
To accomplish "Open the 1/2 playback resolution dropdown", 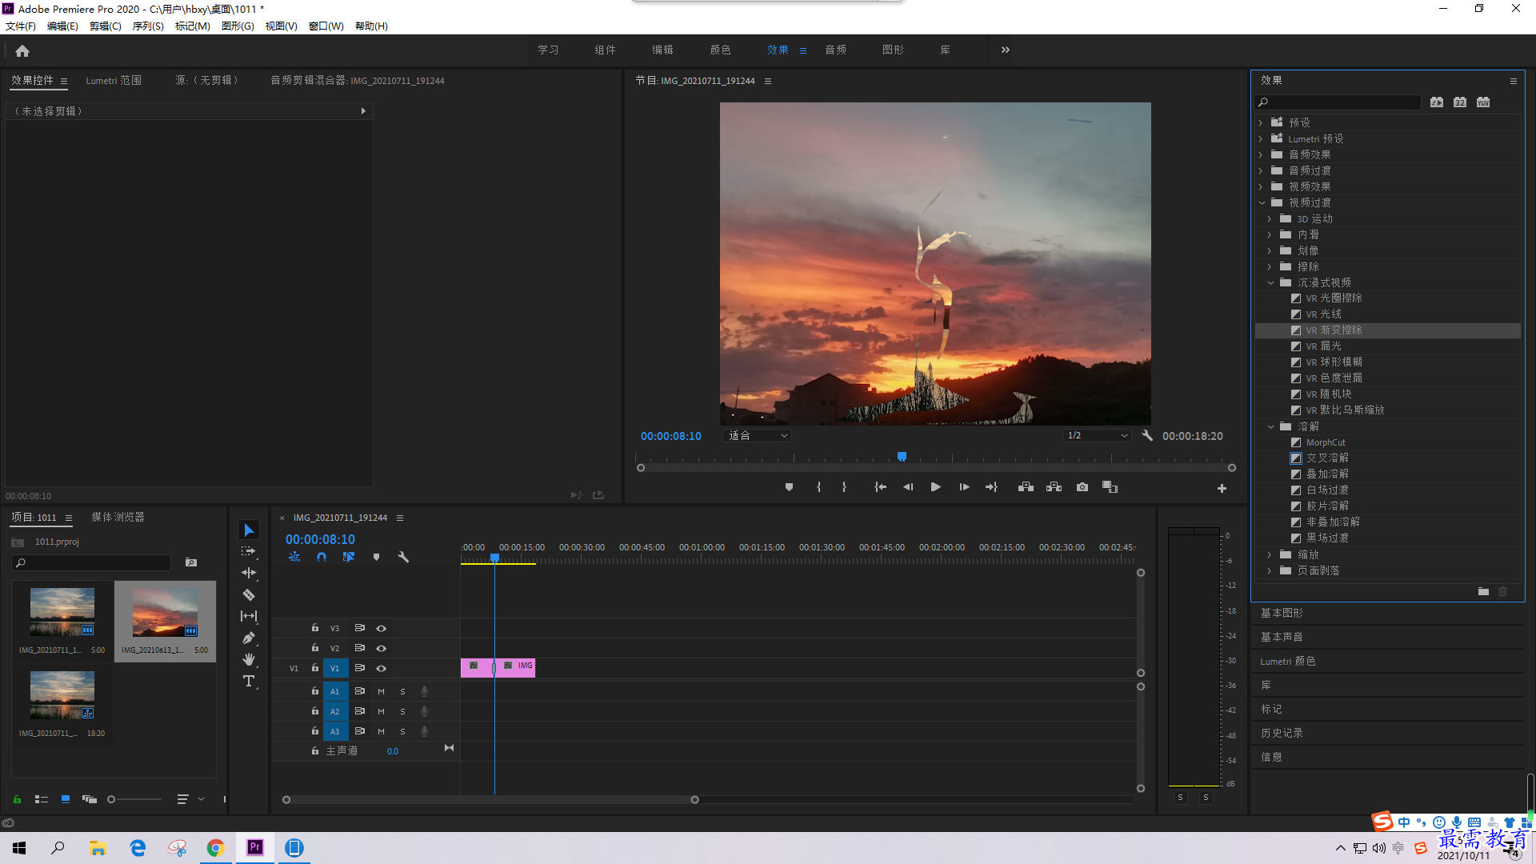I will [x=1097, y=436].
